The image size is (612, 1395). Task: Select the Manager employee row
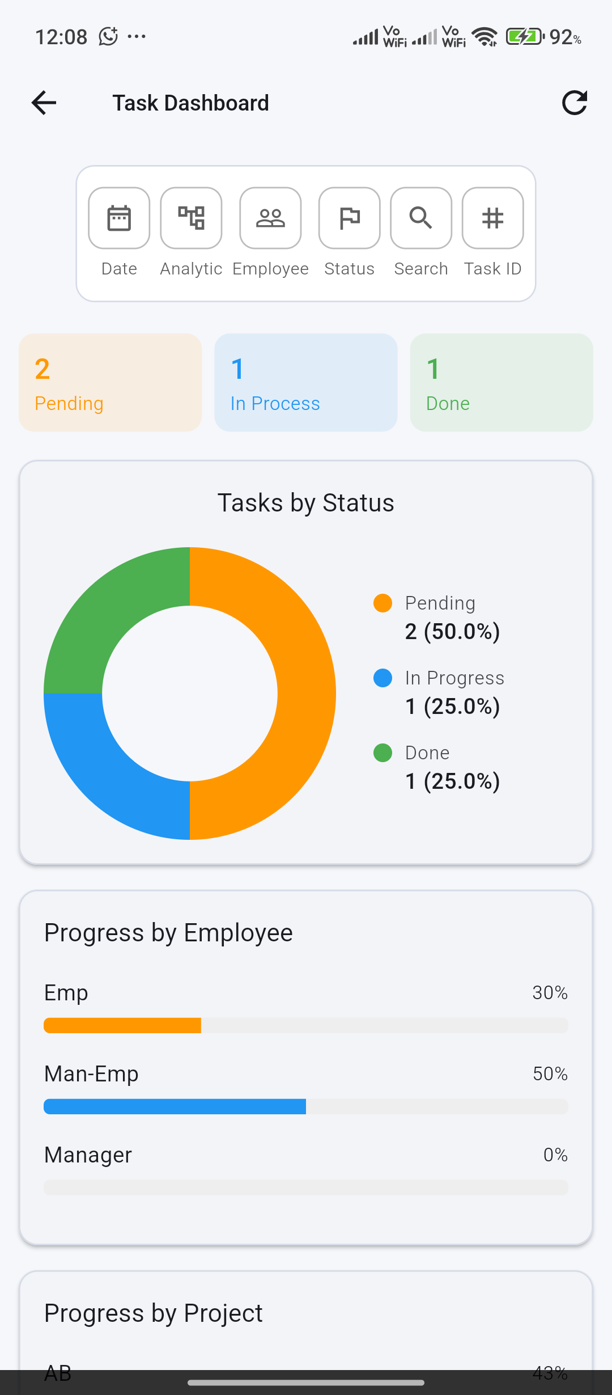click(306, 1169)
